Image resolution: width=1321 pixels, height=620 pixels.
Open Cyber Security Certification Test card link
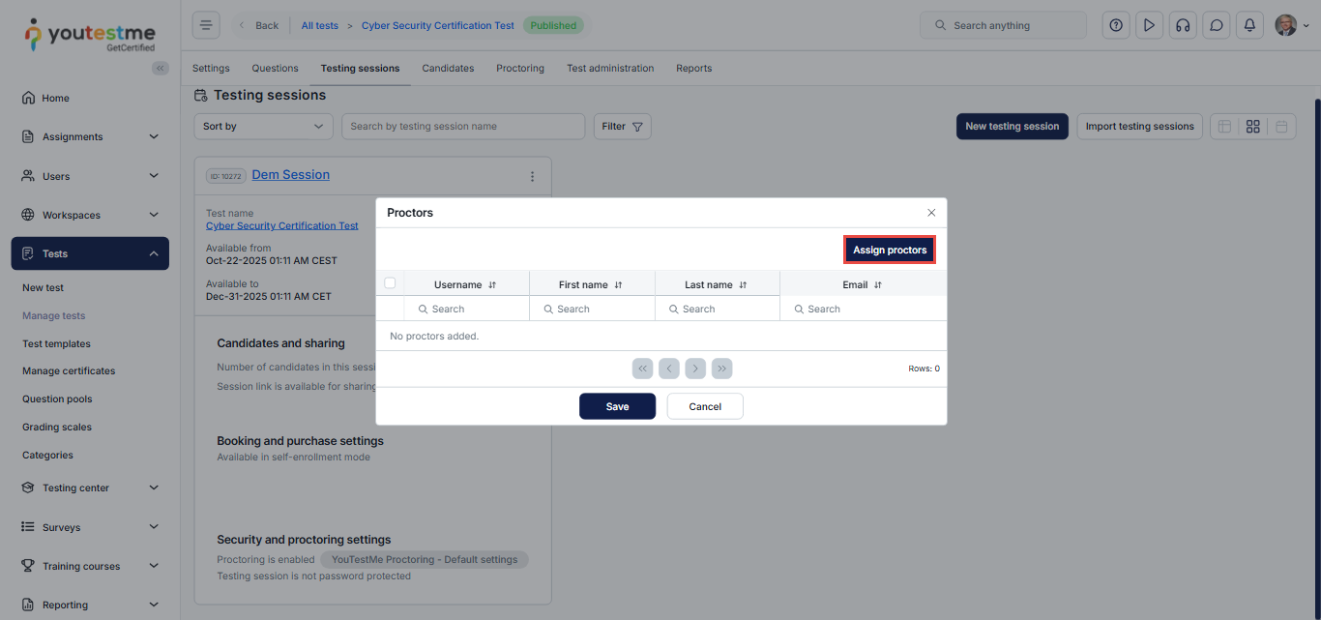click(282, 225)
